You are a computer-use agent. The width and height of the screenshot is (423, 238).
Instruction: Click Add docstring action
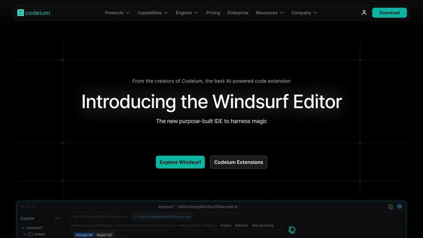pos(263,225)
